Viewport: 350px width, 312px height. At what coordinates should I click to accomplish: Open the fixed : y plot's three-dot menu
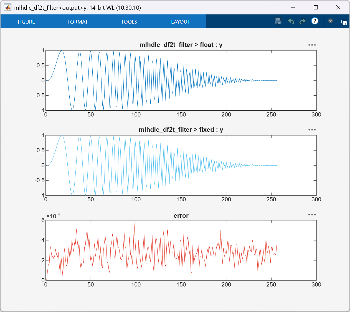(x=312, y=130)
